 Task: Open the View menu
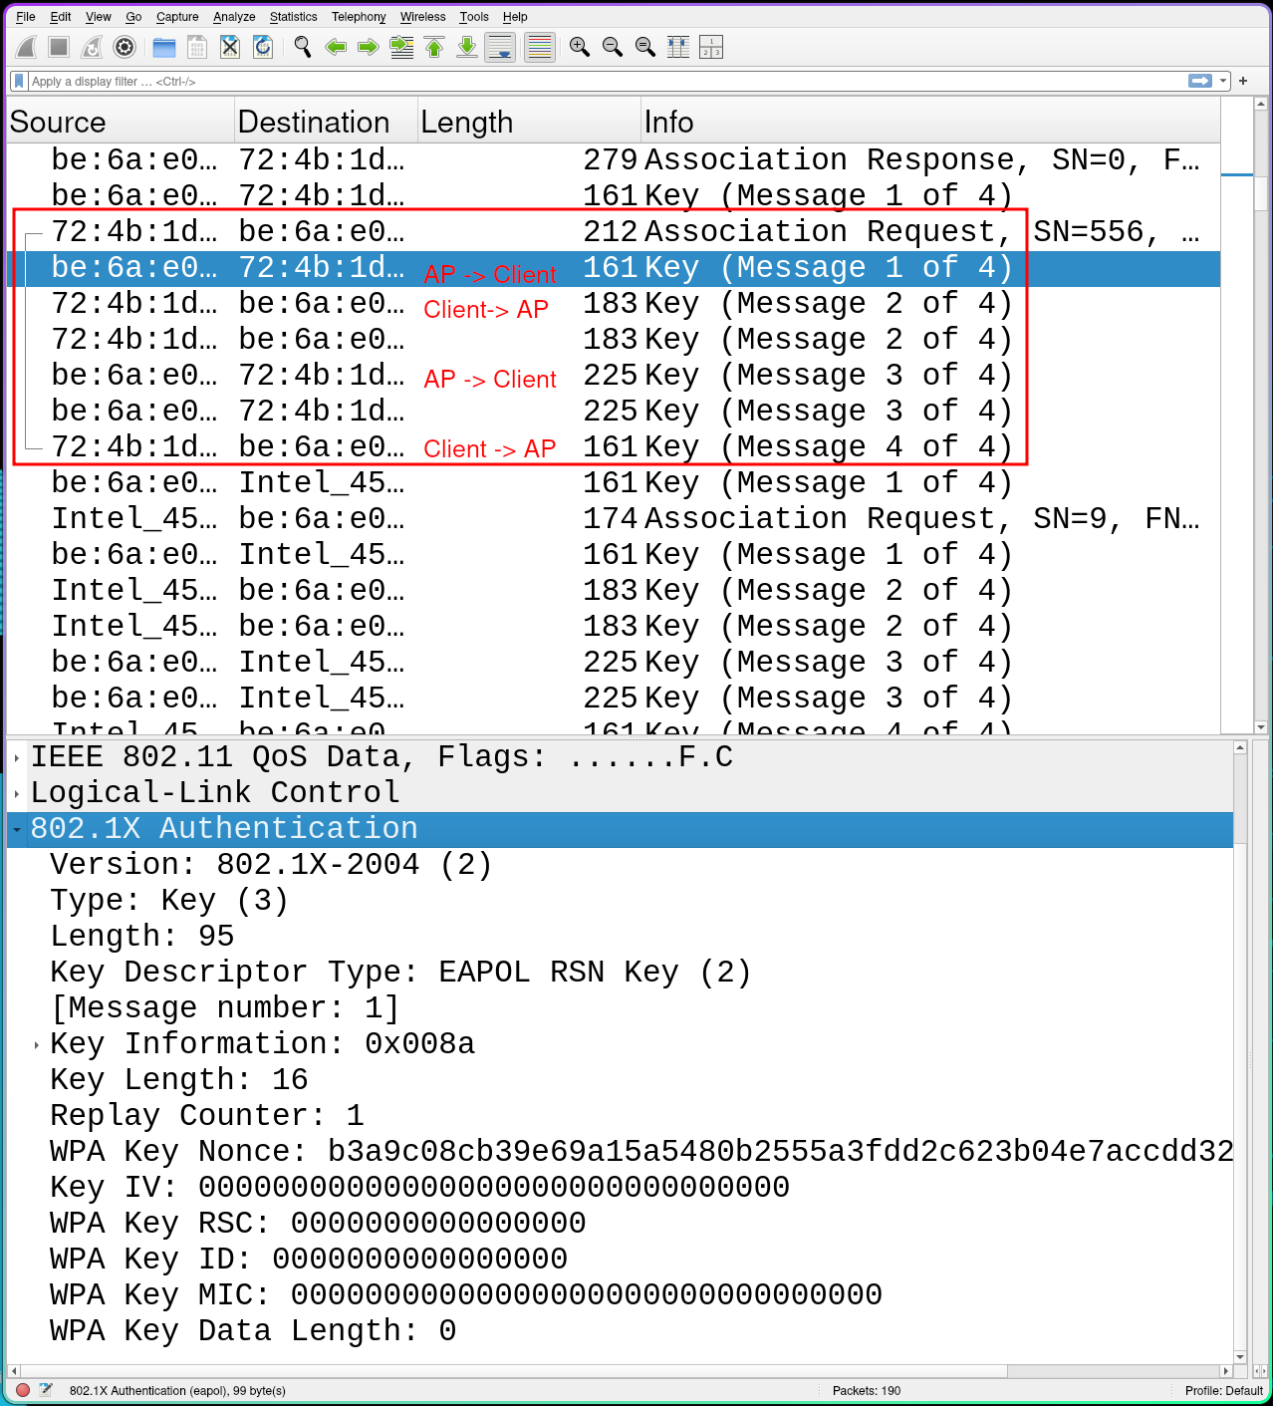pos(99,17)
